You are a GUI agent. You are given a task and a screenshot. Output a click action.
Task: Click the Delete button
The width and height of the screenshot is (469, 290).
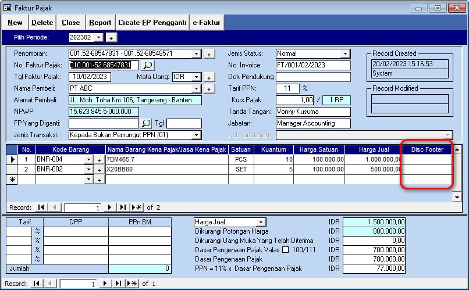(x=42, y=23)
